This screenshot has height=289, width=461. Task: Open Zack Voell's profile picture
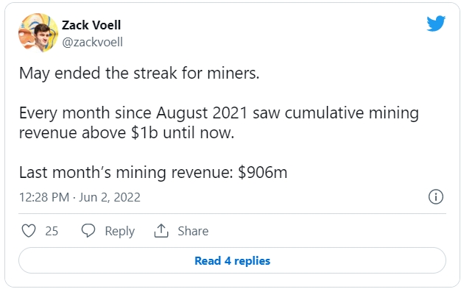pos(38,32)
